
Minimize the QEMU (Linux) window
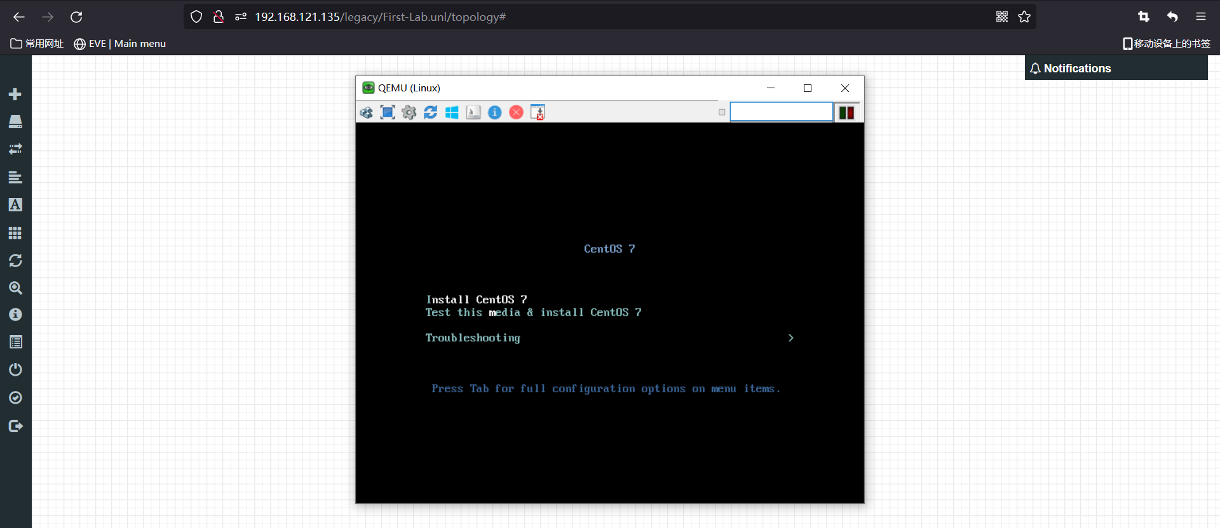(771, 88)
